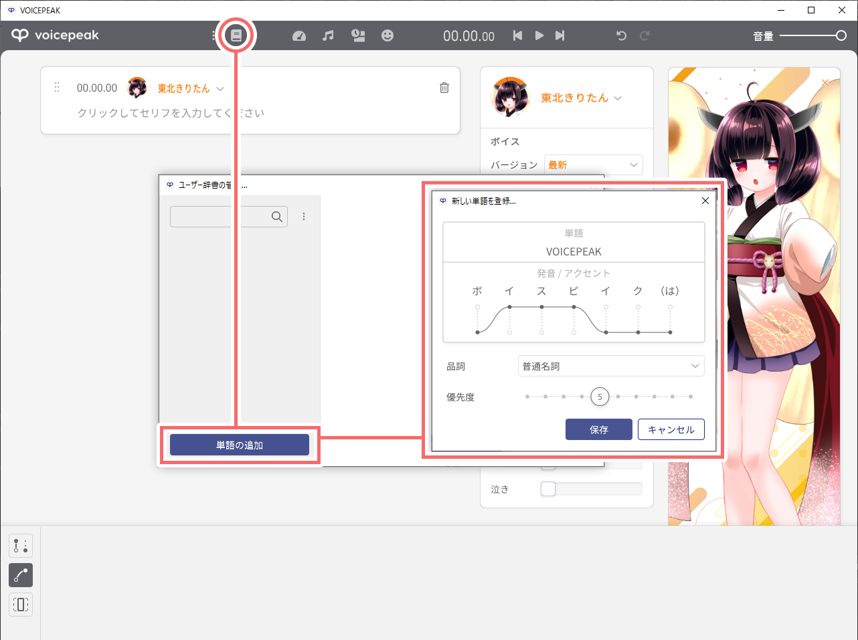
Task: Open narrator dropdown in the voice panel
Action: pyautogui.click(x=618, y=98)
